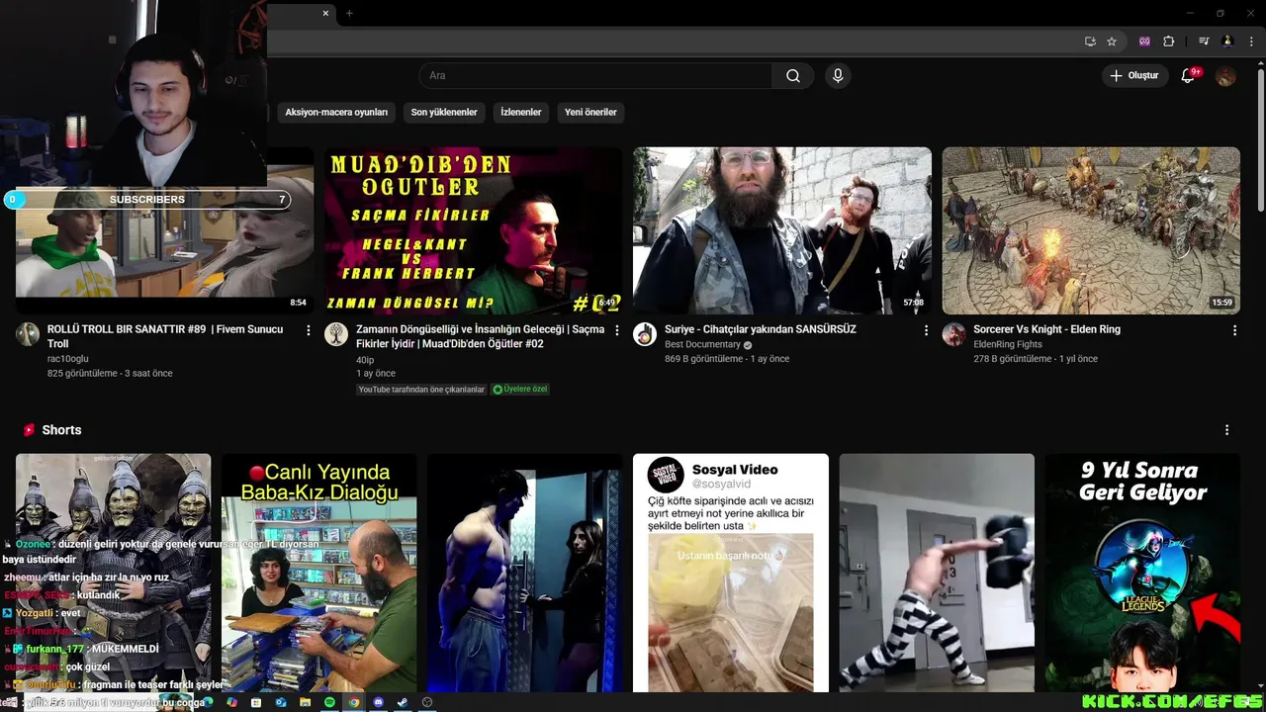Image resolution: width=1266 pixels, height=712 pixels.
Task: Open the ROLLÜ TROLL BIR SANATTIR video title
Action: pos(165,336)
